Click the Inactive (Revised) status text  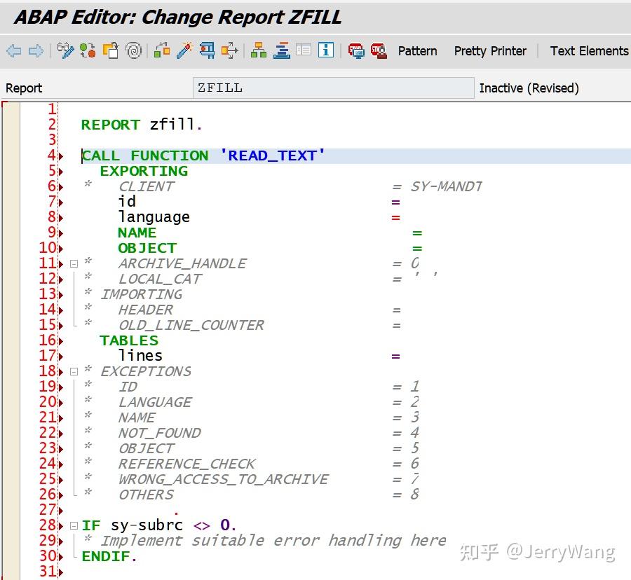(529, 88)
